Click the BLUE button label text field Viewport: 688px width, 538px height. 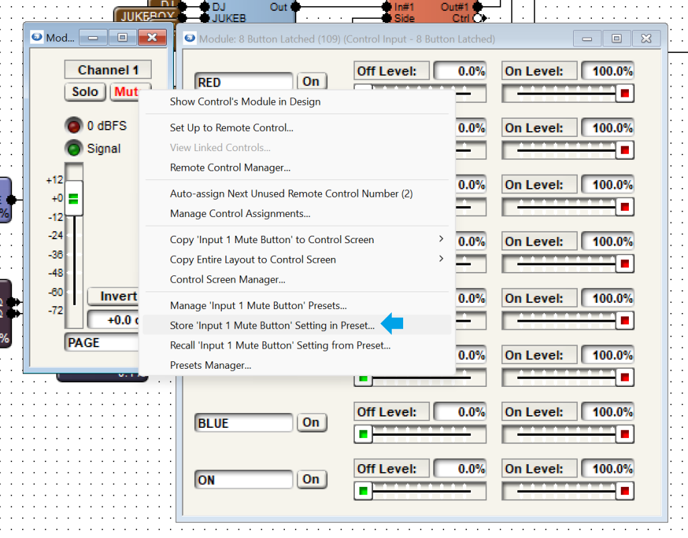pos(244,423)
